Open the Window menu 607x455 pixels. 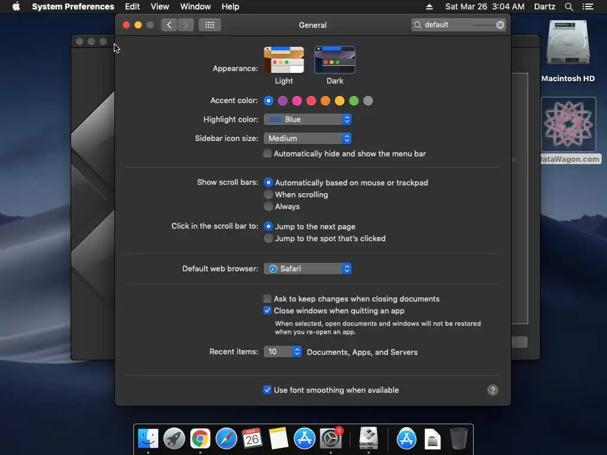(196, 7)
